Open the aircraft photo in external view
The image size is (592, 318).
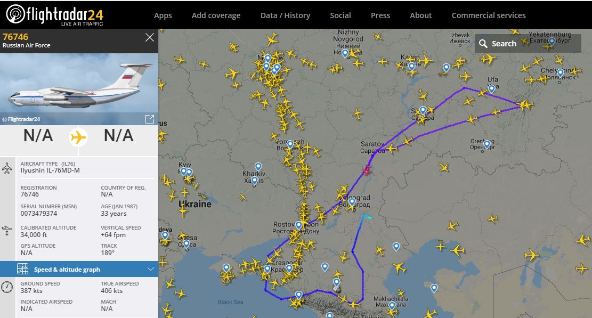(150, 119)
